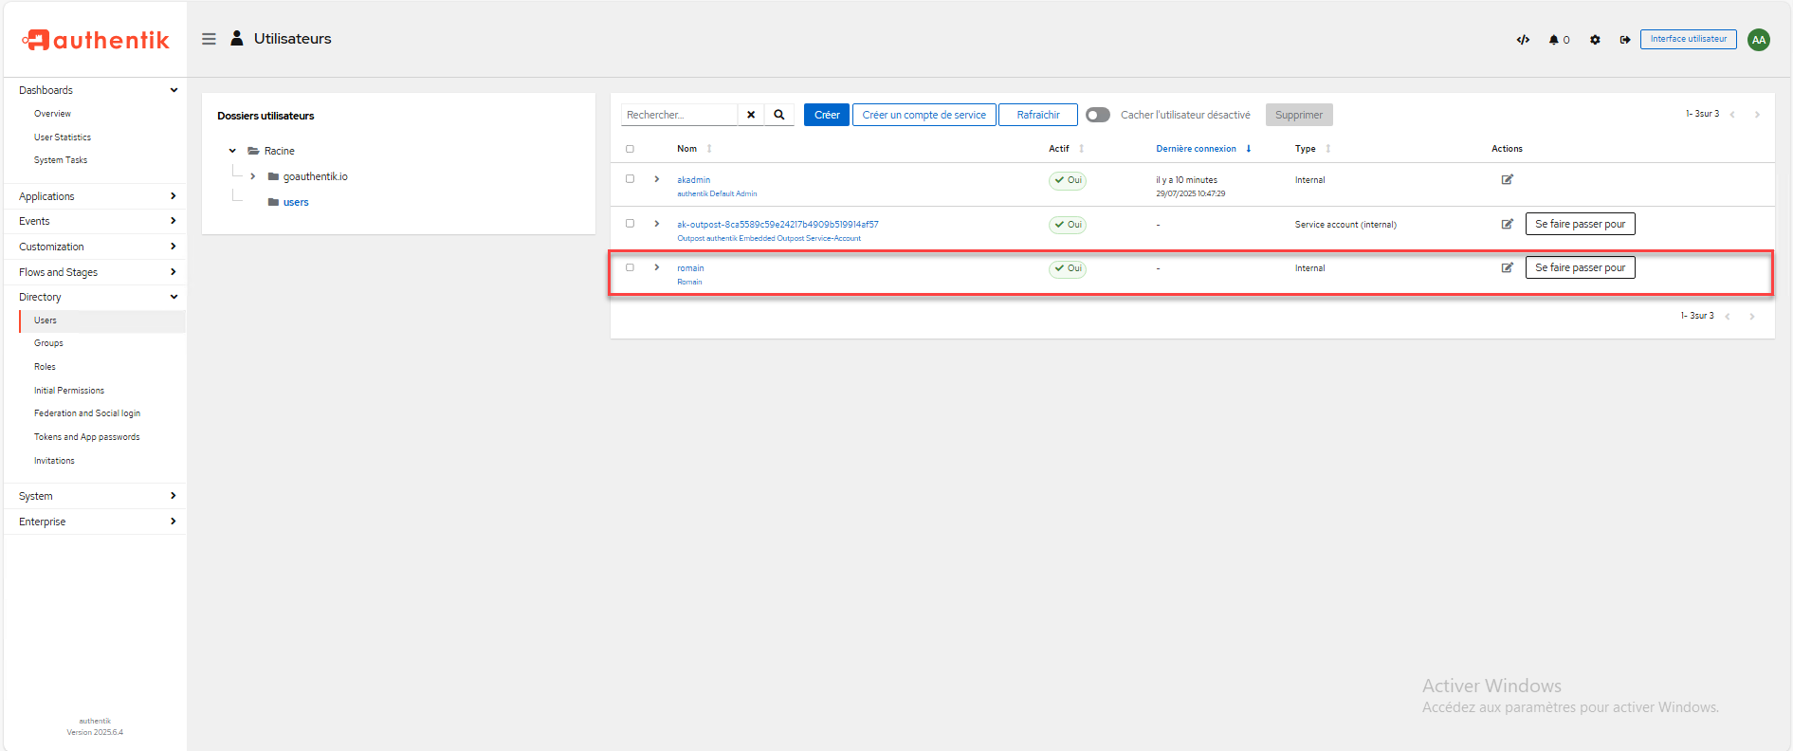Click the AA user avatar
This screenshot has width=1793, height=751.
click(x=1759, y=40)
